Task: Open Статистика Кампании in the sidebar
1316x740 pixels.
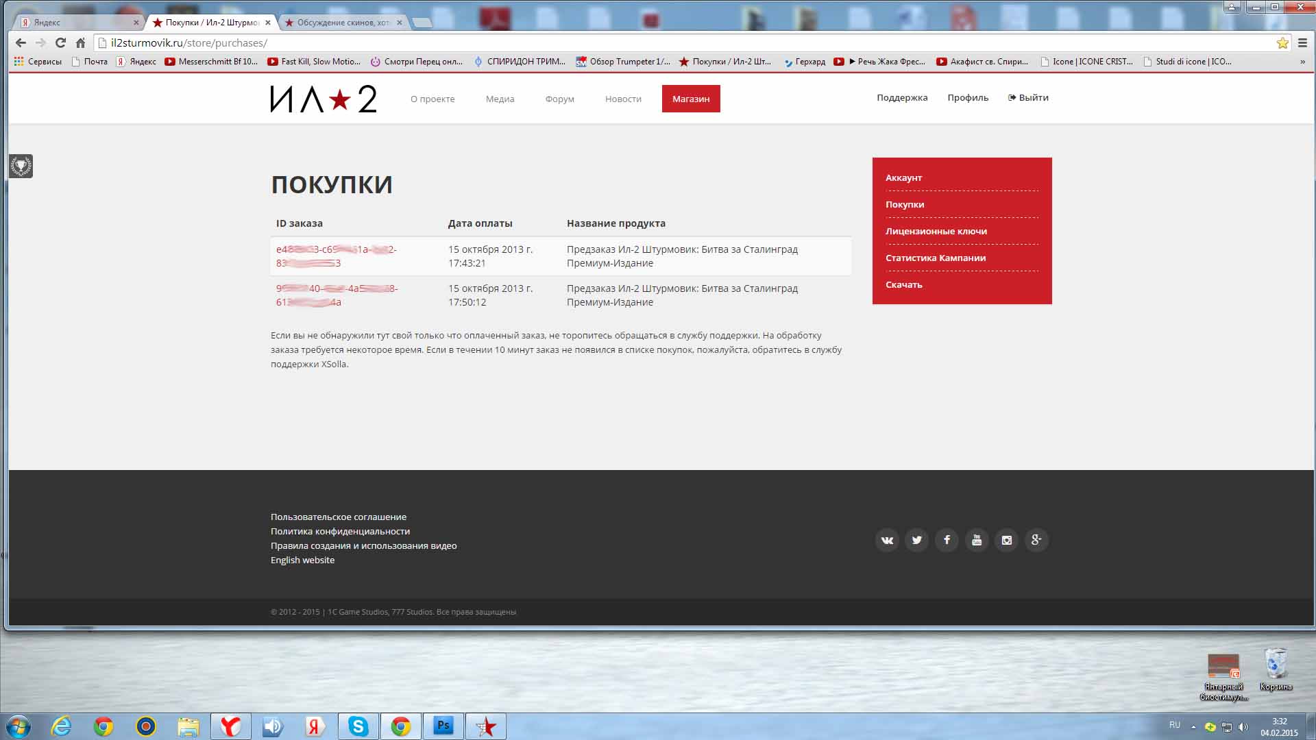Action: (936, 258)
